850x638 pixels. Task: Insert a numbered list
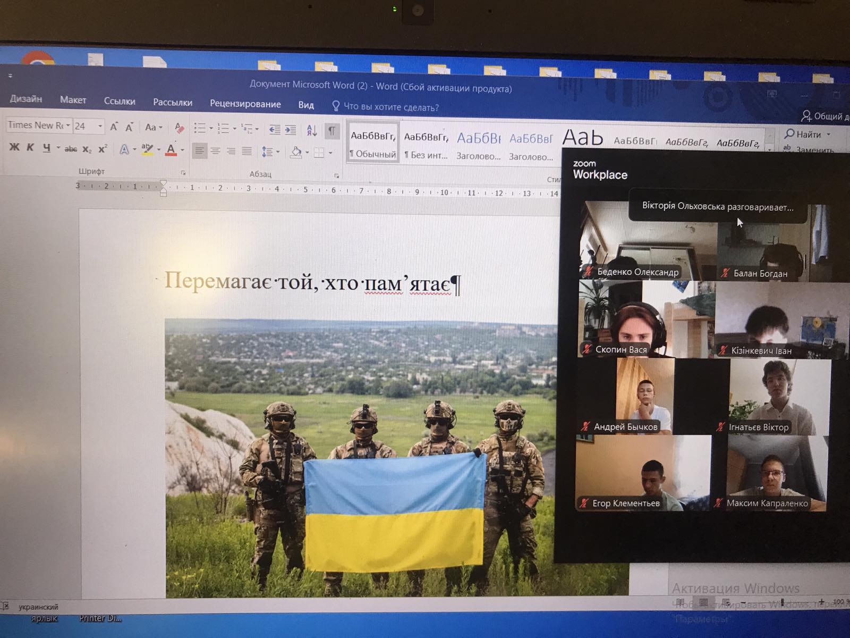223,128
